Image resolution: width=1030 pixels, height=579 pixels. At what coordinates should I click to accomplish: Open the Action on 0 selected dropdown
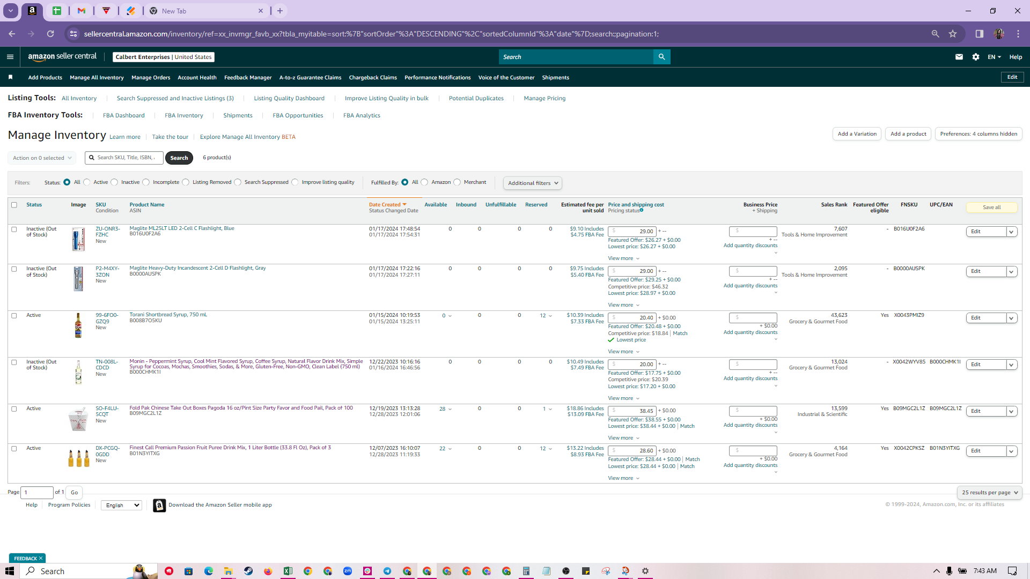42,158
